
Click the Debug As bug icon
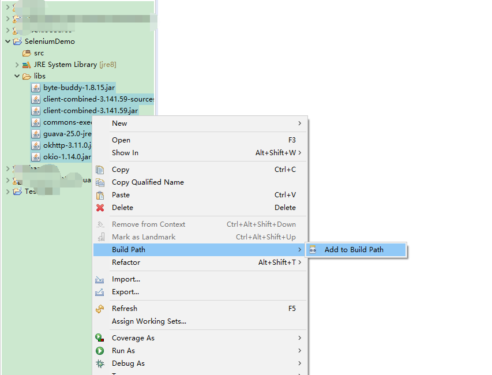100,363
